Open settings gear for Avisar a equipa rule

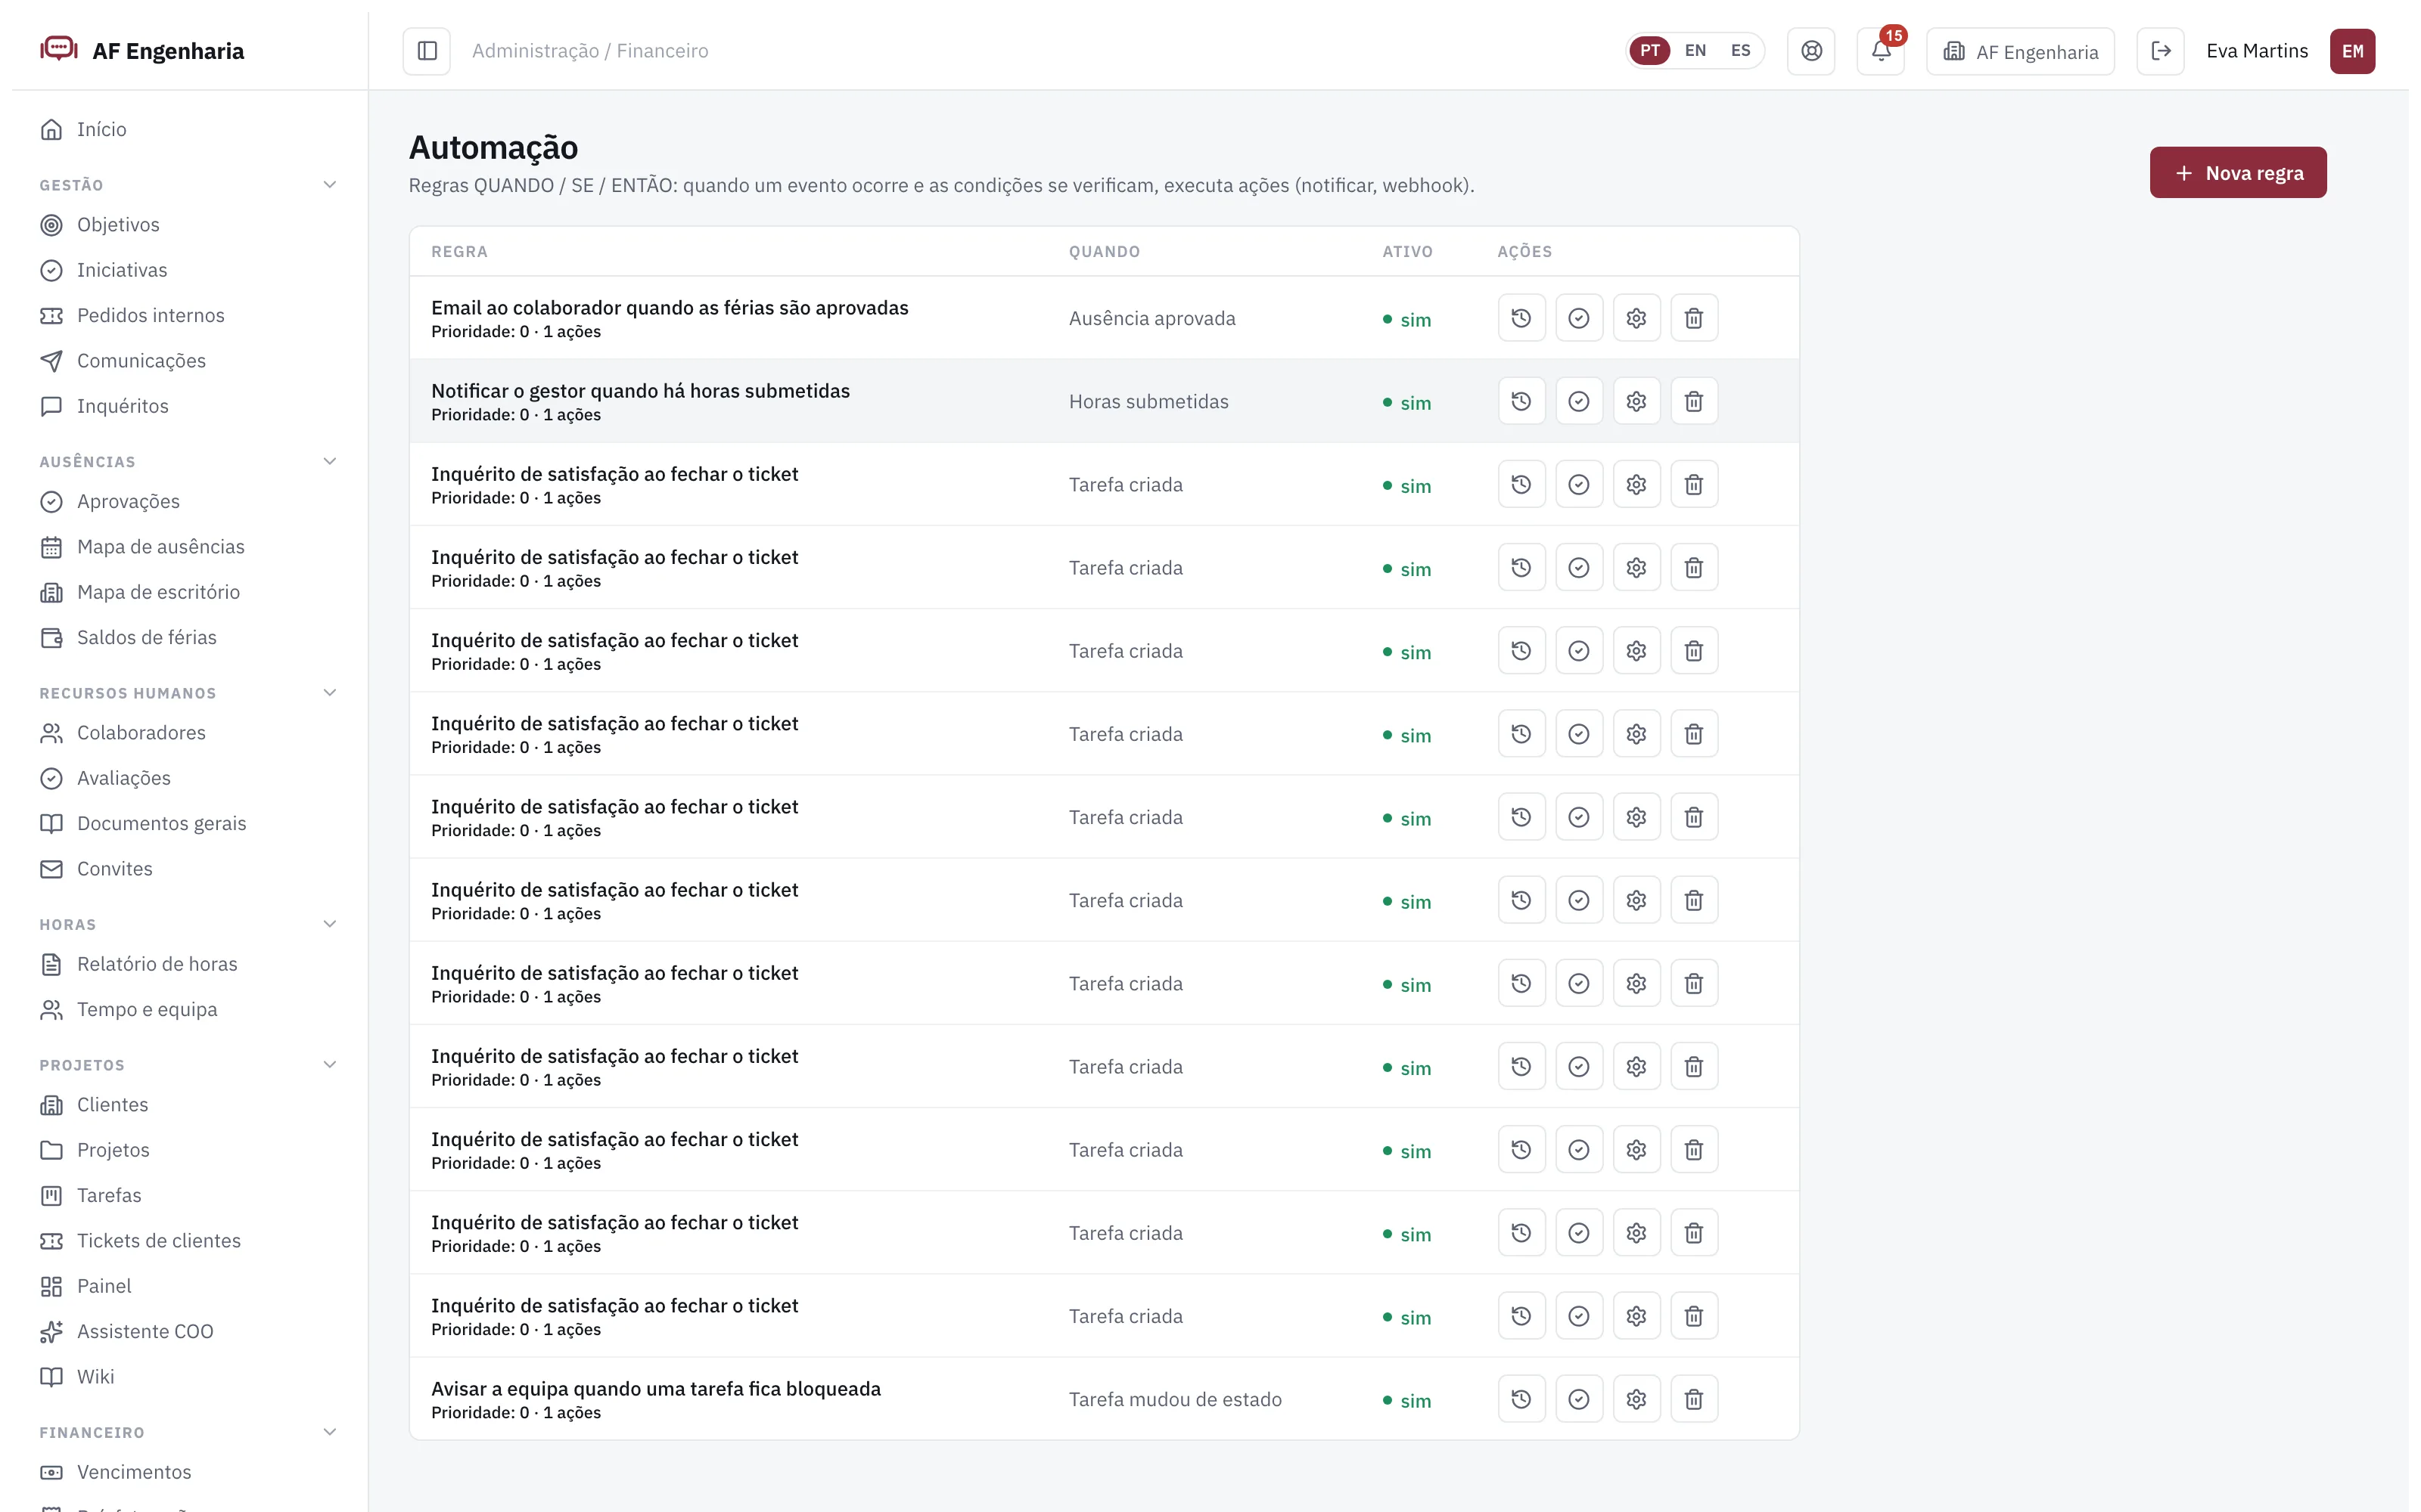pyautogui.click(x=1636, y=1399)
